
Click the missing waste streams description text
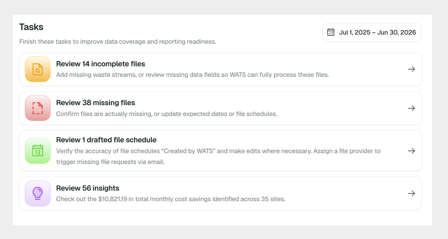pyautogui.click(x=193, y=75)
